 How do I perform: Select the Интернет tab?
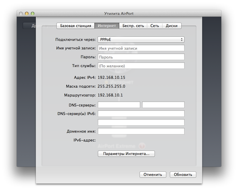pyautogui.click(x=107, y=26)
